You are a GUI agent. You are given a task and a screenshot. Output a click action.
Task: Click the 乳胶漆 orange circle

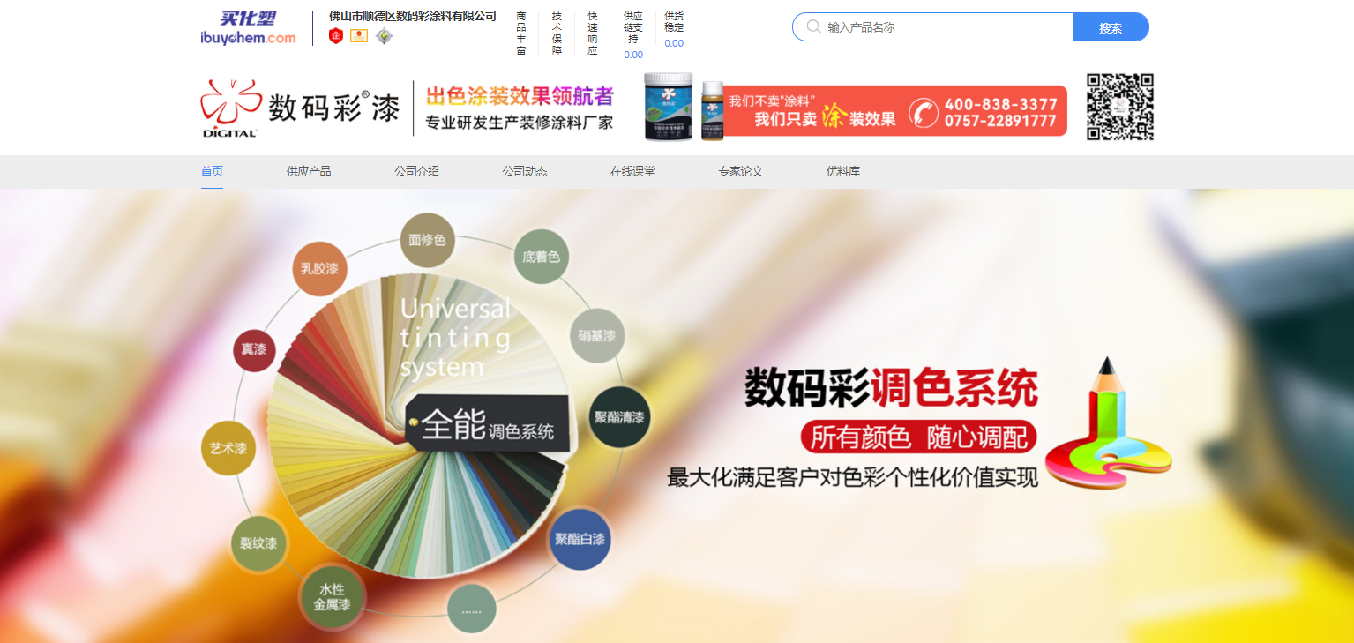click(319, 268)
